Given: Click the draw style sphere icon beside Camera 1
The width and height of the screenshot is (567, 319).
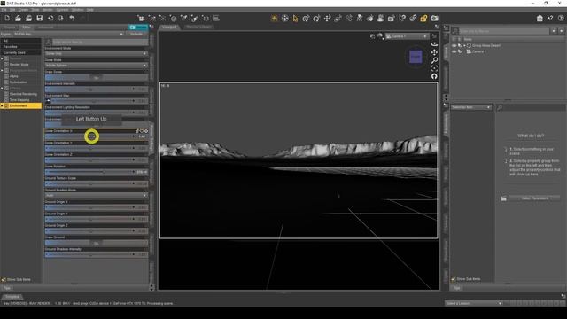Looking at the screenshot, I should pos(380,36).
